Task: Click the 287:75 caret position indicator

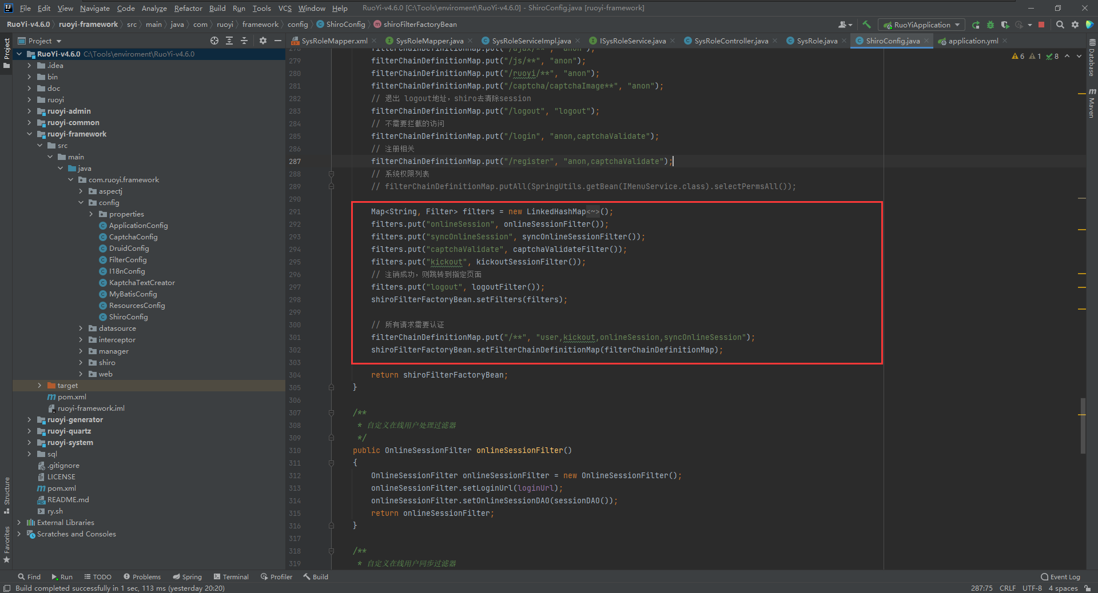Action: 981,588
